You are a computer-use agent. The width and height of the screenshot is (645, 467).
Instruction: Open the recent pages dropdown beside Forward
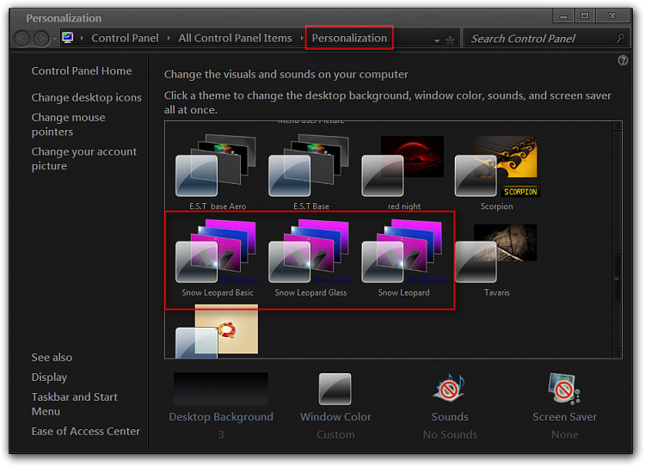point(55,39)
